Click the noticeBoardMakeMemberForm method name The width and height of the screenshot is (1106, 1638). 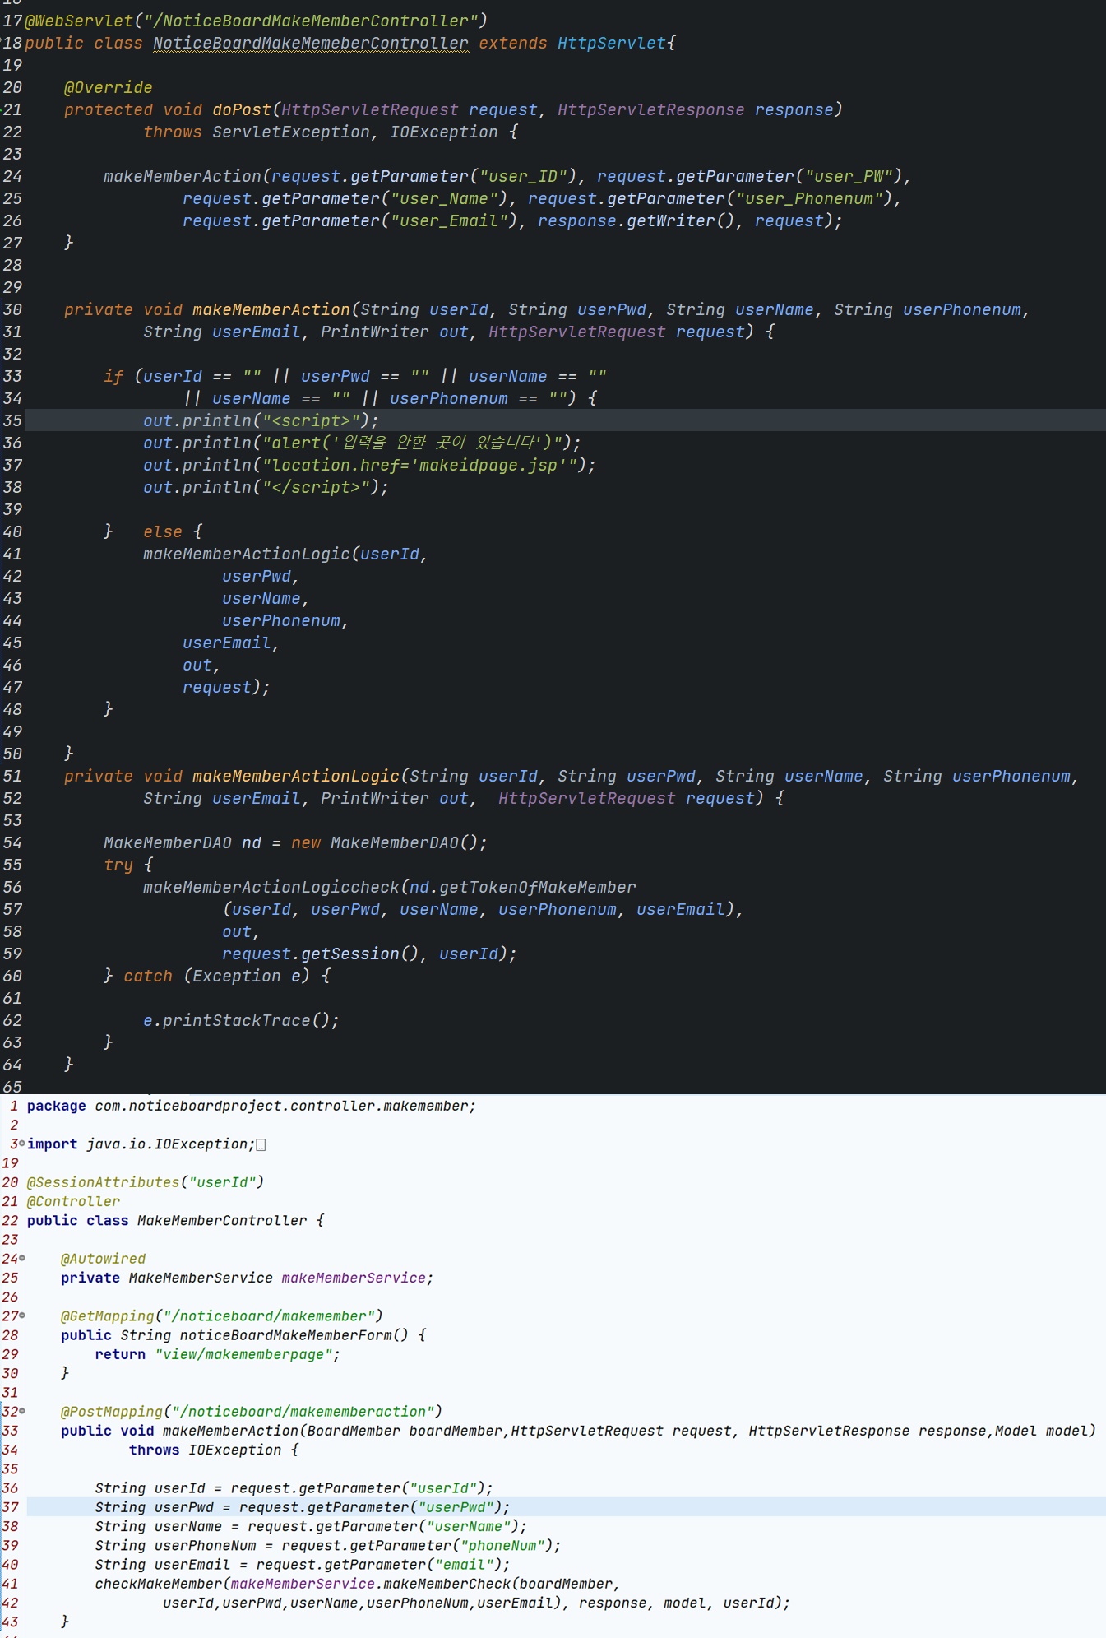tap(286, 1335)
